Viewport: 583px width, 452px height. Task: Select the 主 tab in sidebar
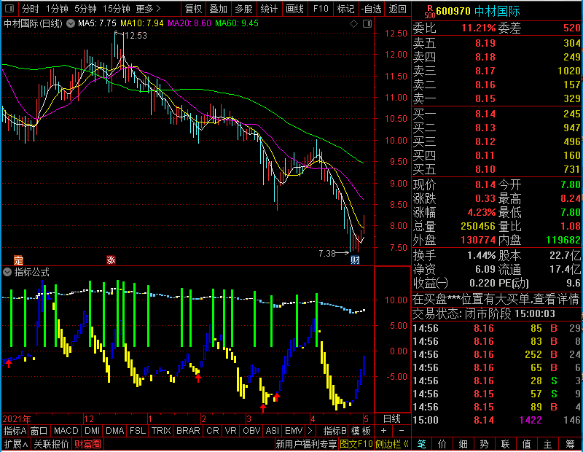(x=548, y=444)
